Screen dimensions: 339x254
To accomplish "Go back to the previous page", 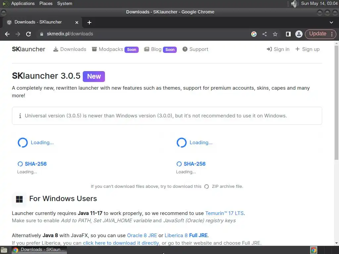I will point(7,34).
